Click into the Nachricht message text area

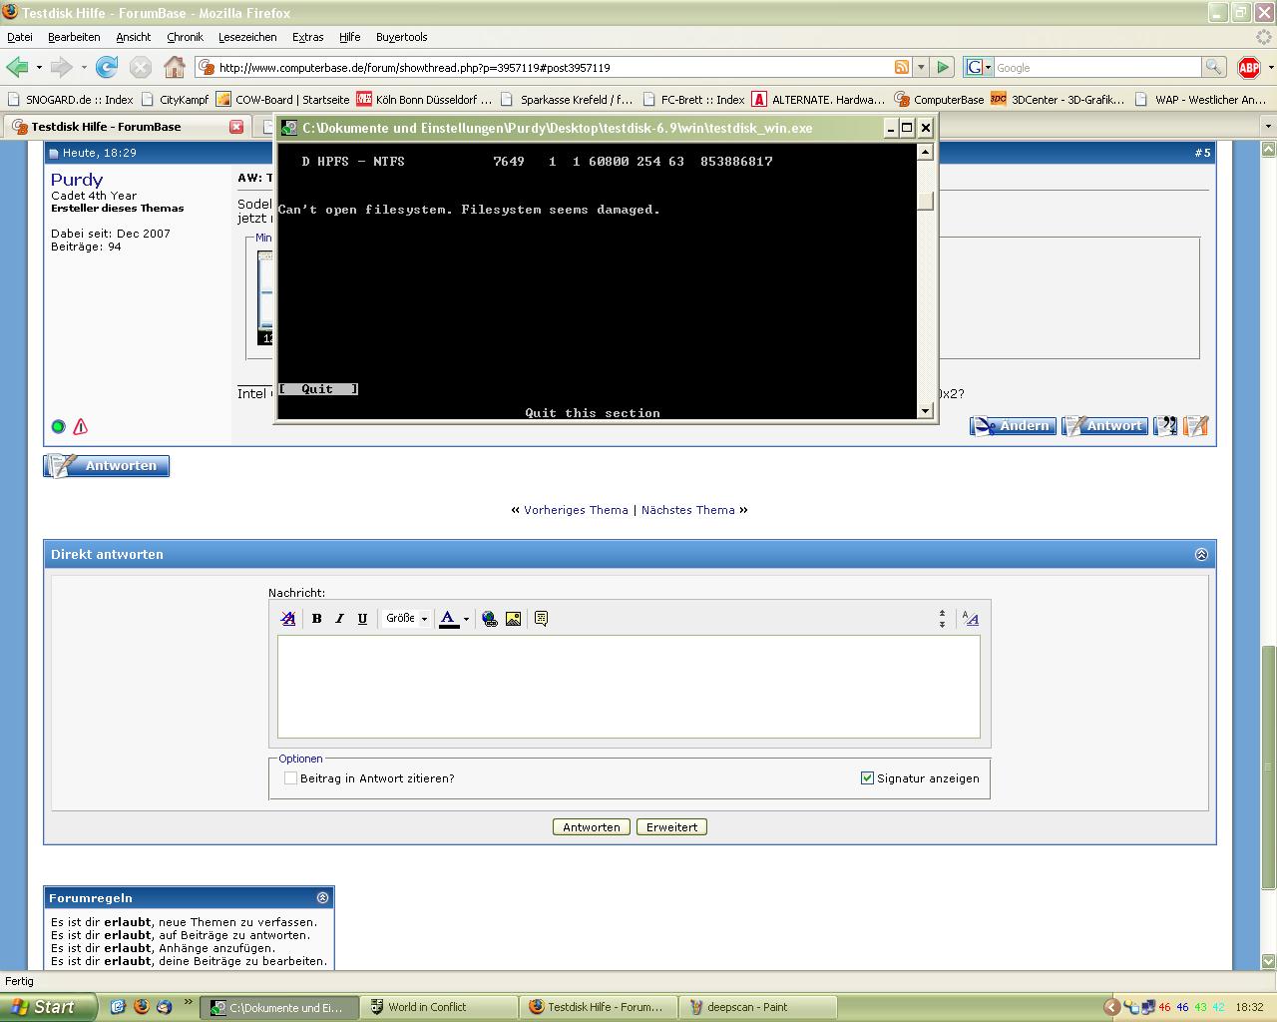click(x=629, y=687)
